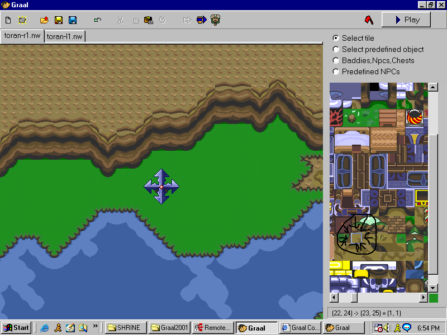The image size is (447, 335).
Task: Switch to Graal2001 folder taskbar button
Action: 169,328
